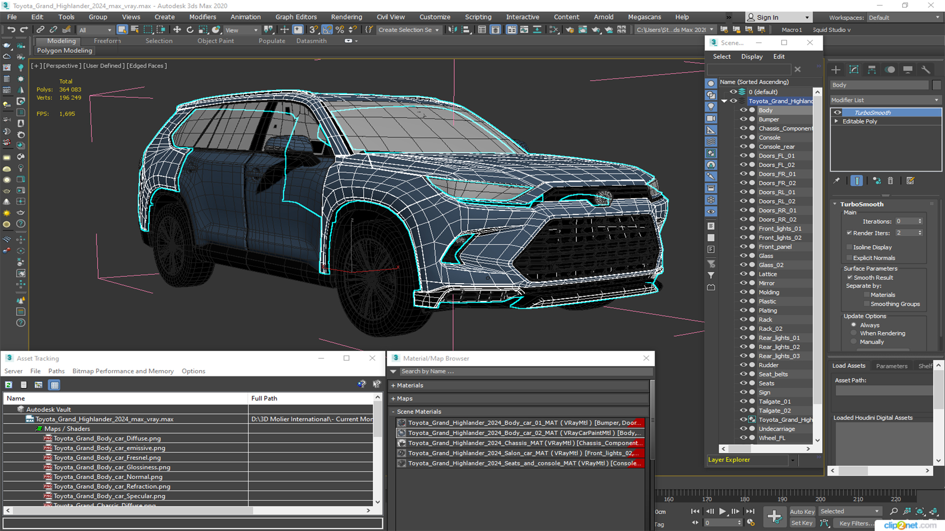Select the Manually update option
The image size is (945, 531).
click(854, 342)
